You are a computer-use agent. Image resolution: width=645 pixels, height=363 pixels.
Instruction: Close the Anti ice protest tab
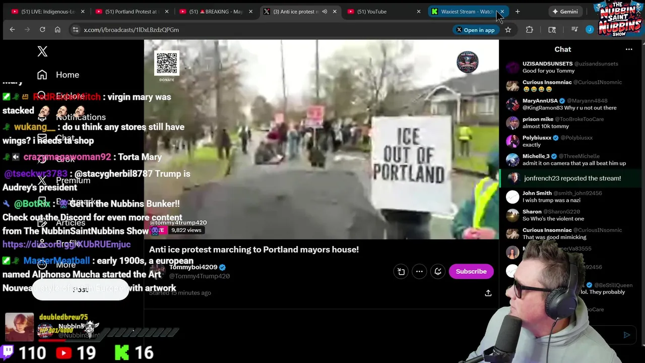(x=335, y=12)
